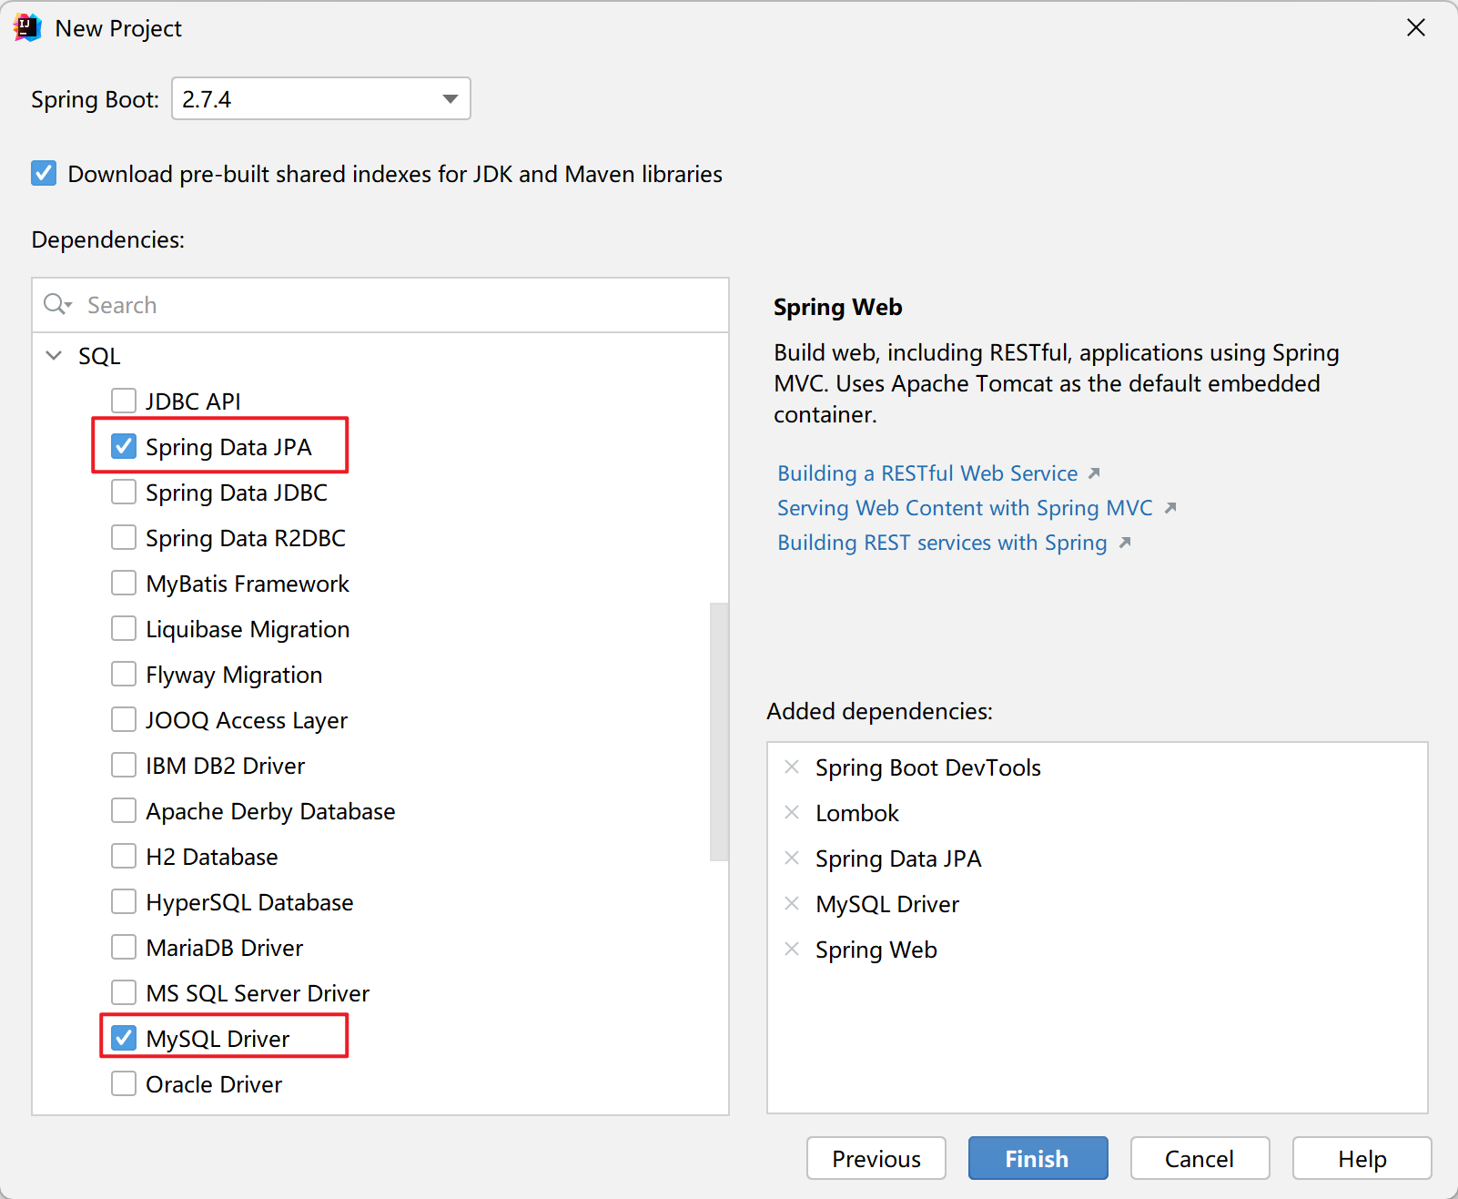Click the search magnifier icon

[x=56, y=304]
